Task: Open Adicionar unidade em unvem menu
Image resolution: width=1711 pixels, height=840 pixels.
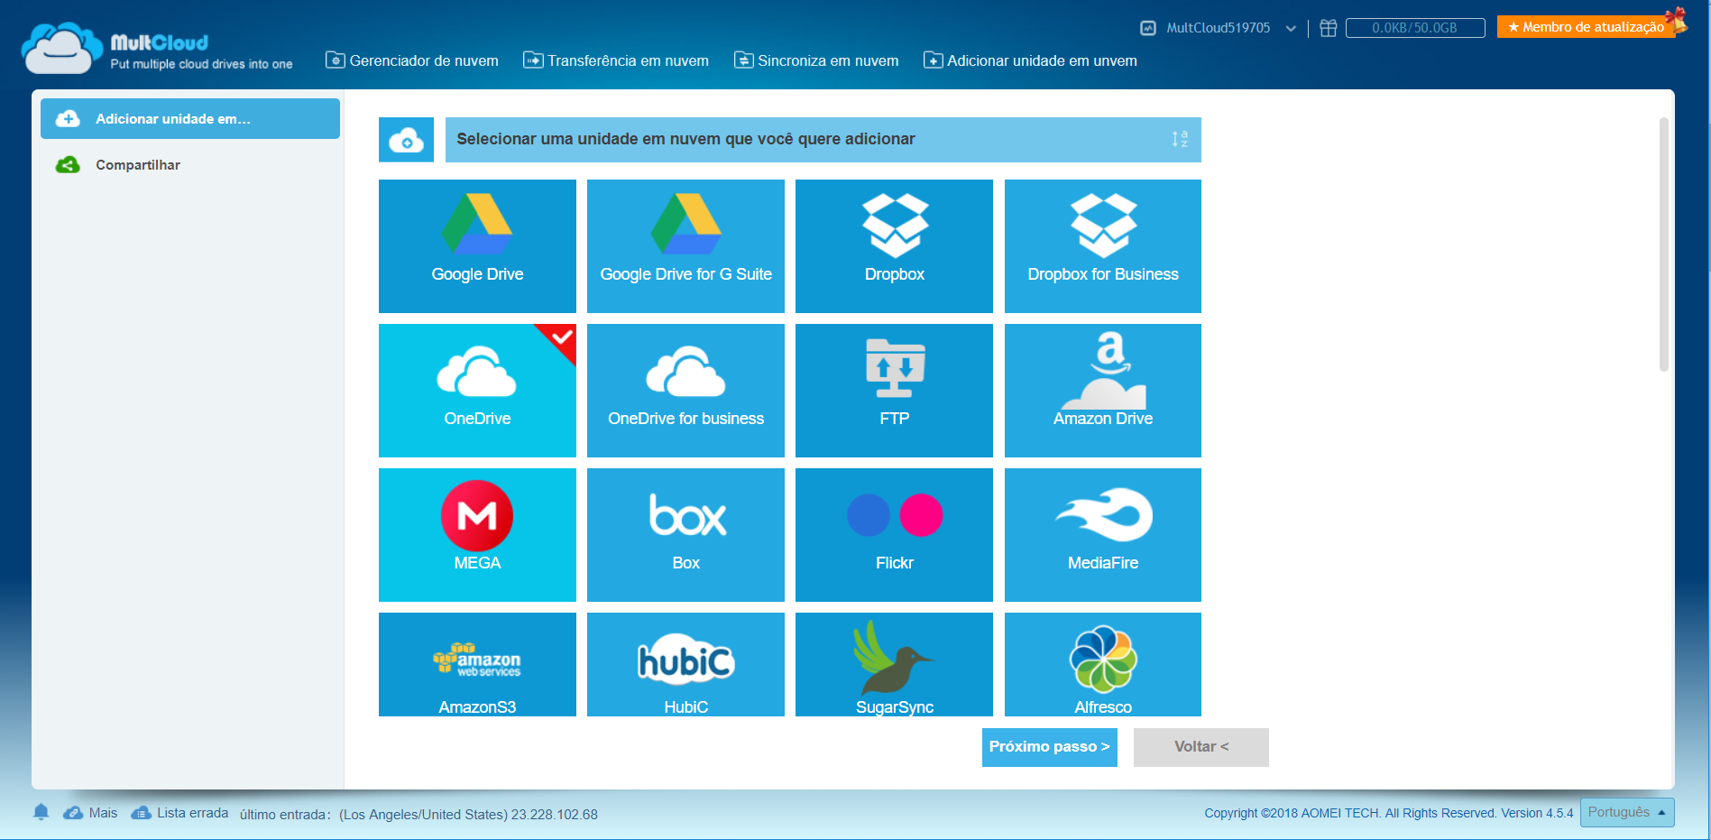Action: tap(1030, 60)
